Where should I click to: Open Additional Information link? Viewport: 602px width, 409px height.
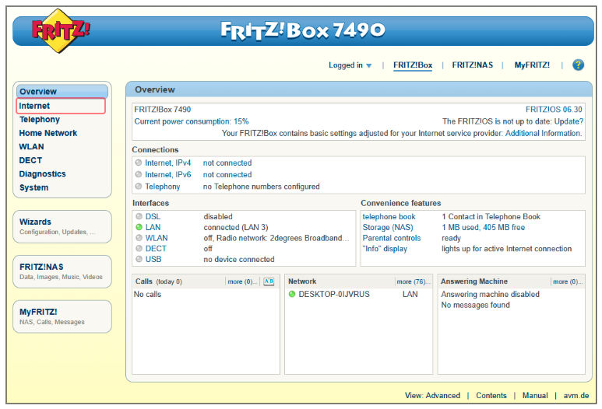544,134
